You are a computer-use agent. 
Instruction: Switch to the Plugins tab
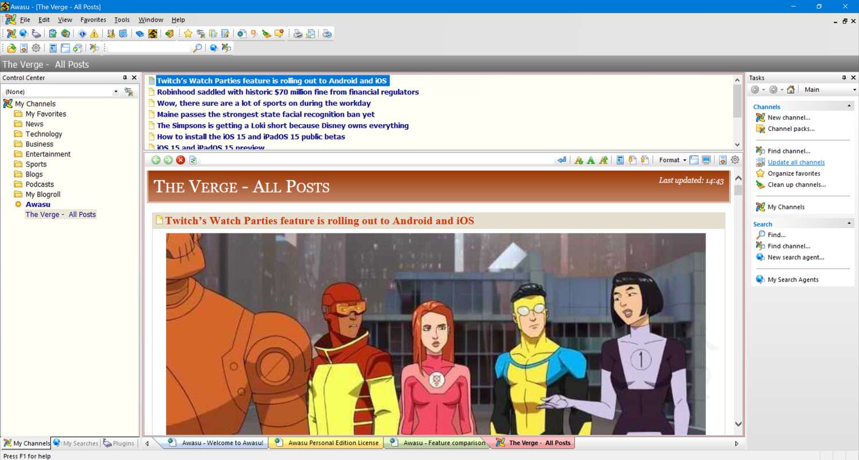coord(119,443)
